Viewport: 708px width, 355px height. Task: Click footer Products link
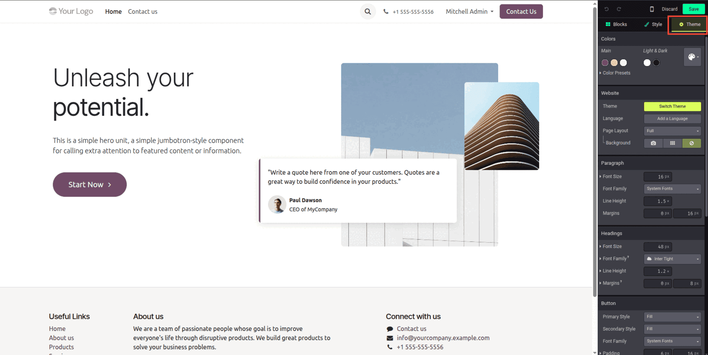coord(61,347)
